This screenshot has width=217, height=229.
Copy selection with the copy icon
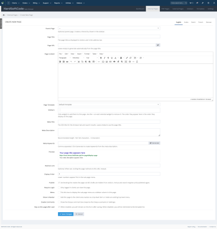82,62
